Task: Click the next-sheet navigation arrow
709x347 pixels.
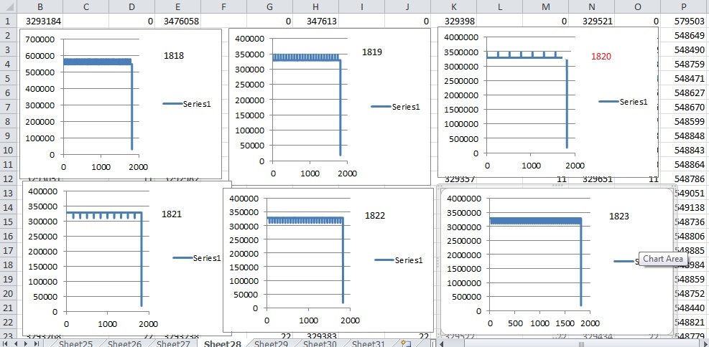Action: point(28,343)
